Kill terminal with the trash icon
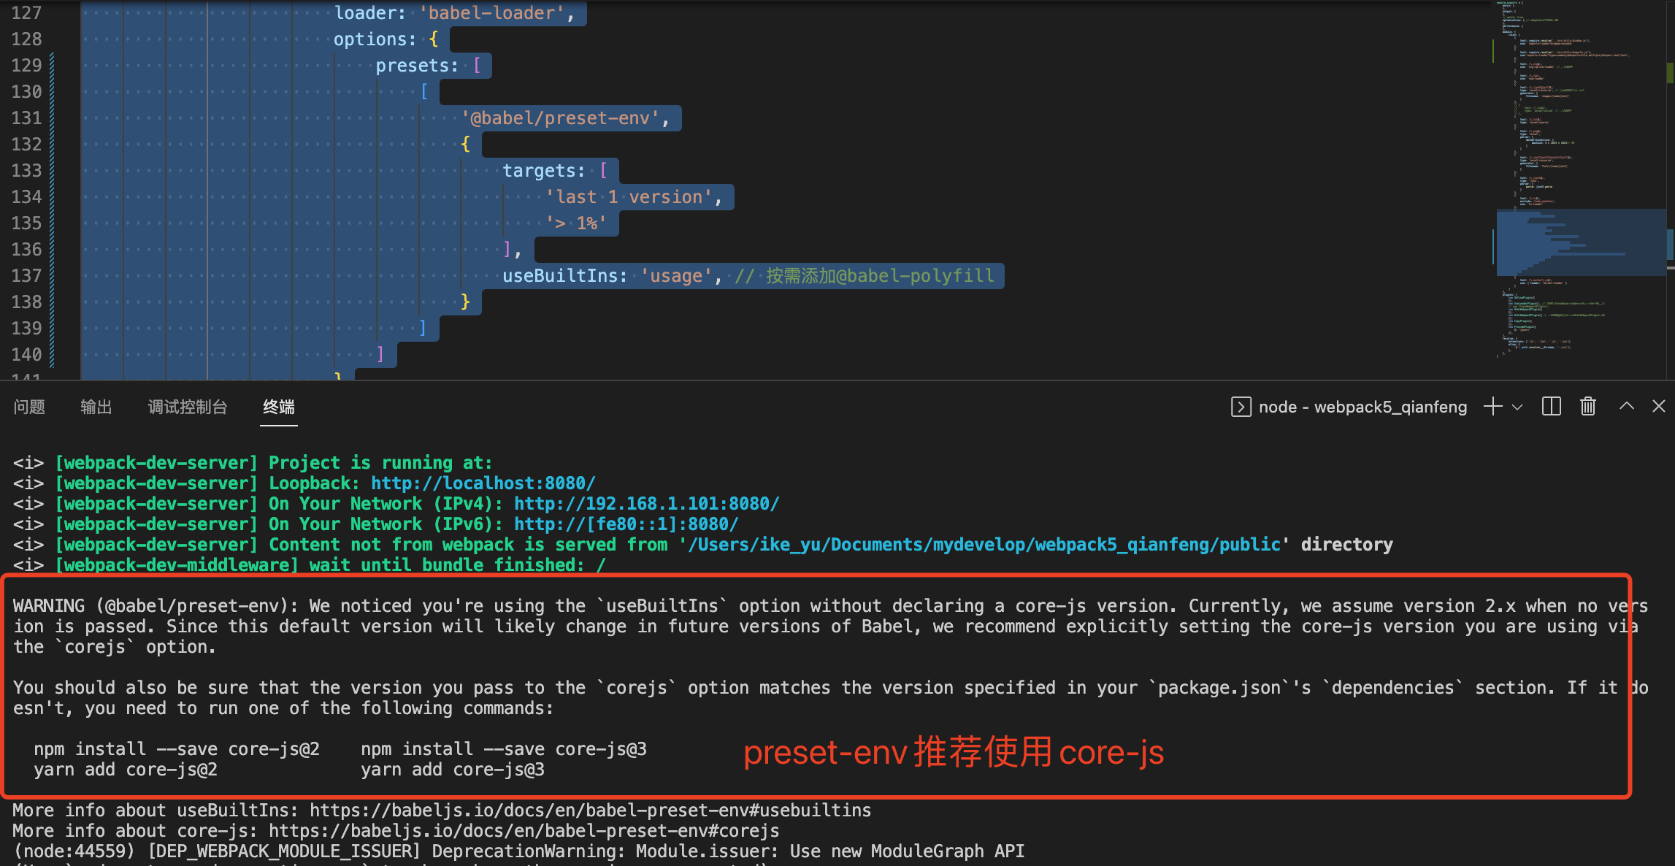1675x866 pixels. coord(1587,407)
